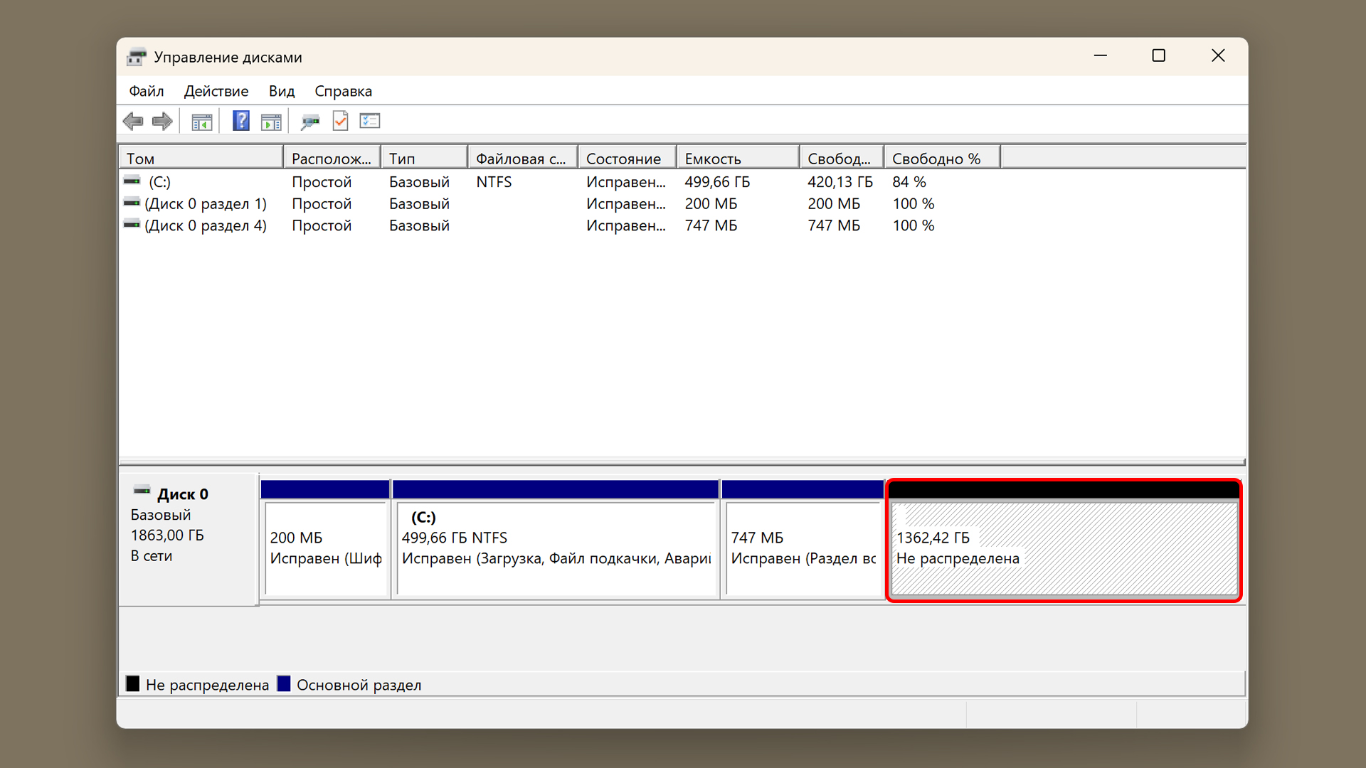Open the Действие menu
Viewport: 1366px width, 768px height.
pyautogui.click(x=216, y=91)
